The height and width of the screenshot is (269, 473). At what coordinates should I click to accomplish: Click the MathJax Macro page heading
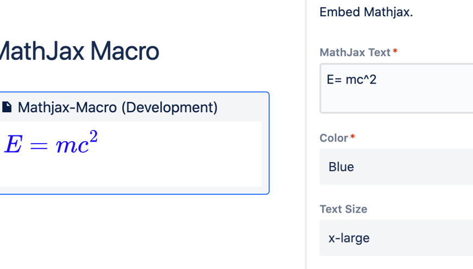[79, 52]
